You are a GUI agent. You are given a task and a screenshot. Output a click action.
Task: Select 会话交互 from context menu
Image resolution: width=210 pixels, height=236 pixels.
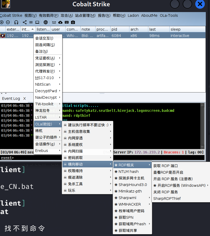pyautogui.click(x=44, y=38)
